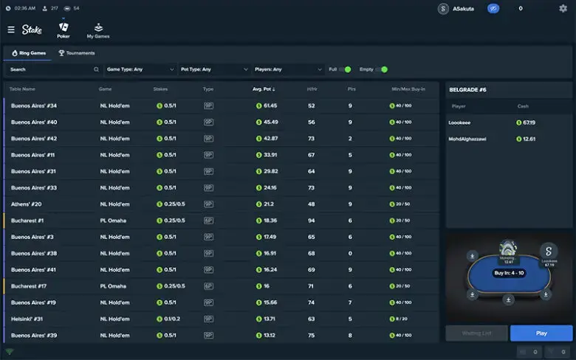Click the search magnifier icon
Image resolution: width=576 pixels, height=360 pixels.
(96, 69)
